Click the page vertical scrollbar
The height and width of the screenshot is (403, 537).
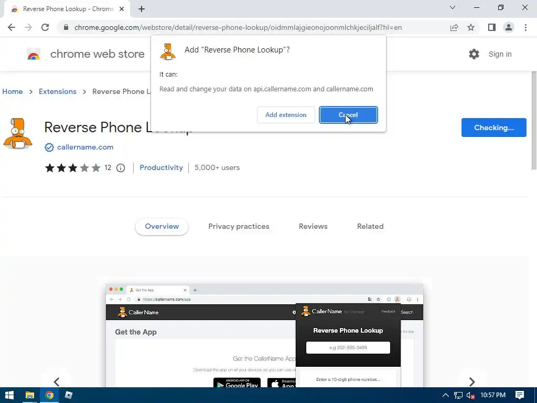pos(533,120)
